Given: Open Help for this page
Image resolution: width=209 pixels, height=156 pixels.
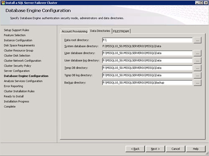Looking at the screenshot, I should [x=196, y=149].
